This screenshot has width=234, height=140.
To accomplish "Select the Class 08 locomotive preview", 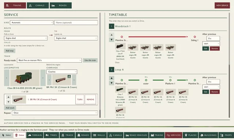I will pyautogui.click(x=25, y=78).
